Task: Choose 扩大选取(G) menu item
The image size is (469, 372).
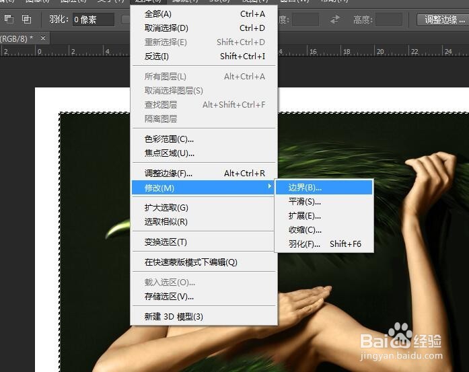Action: (x=205, y=208)
